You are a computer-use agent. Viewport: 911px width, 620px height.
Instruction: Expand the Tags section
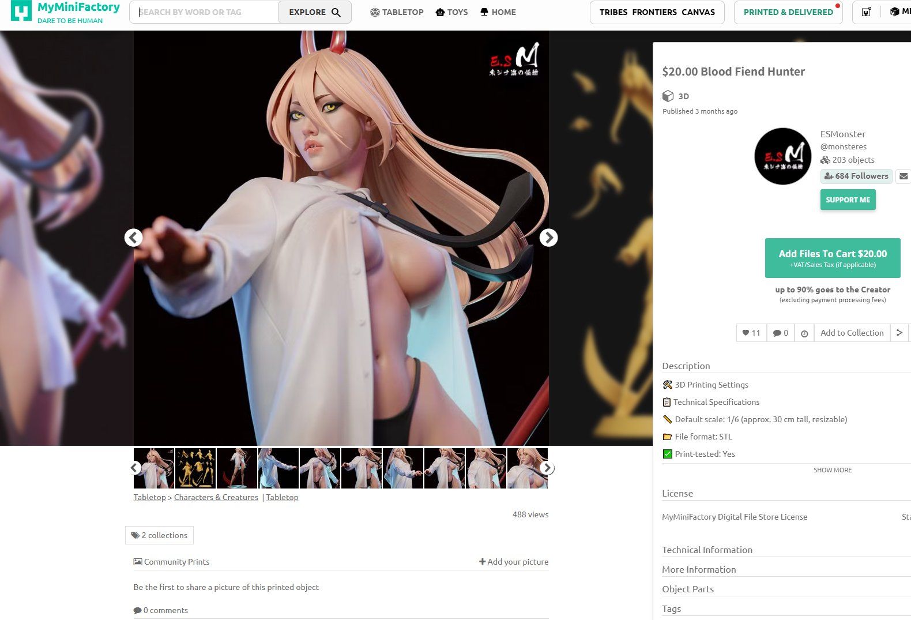click(x=671, y=608)
